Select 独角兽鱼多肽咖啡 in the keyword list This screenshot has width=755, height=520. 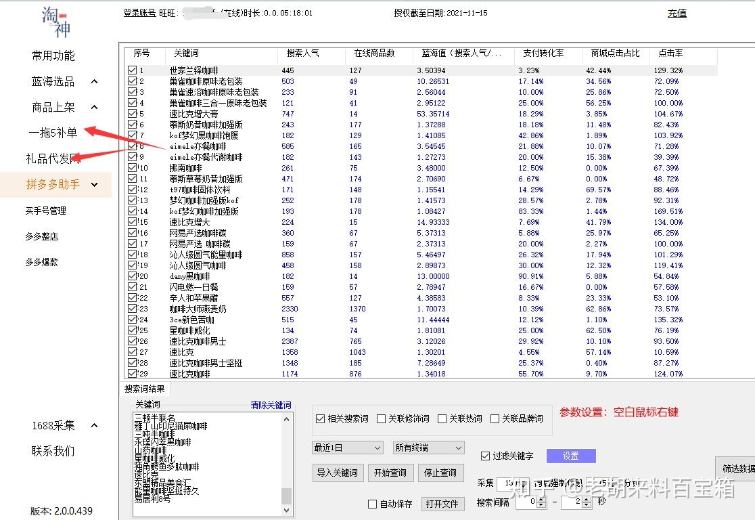point(166,467)
